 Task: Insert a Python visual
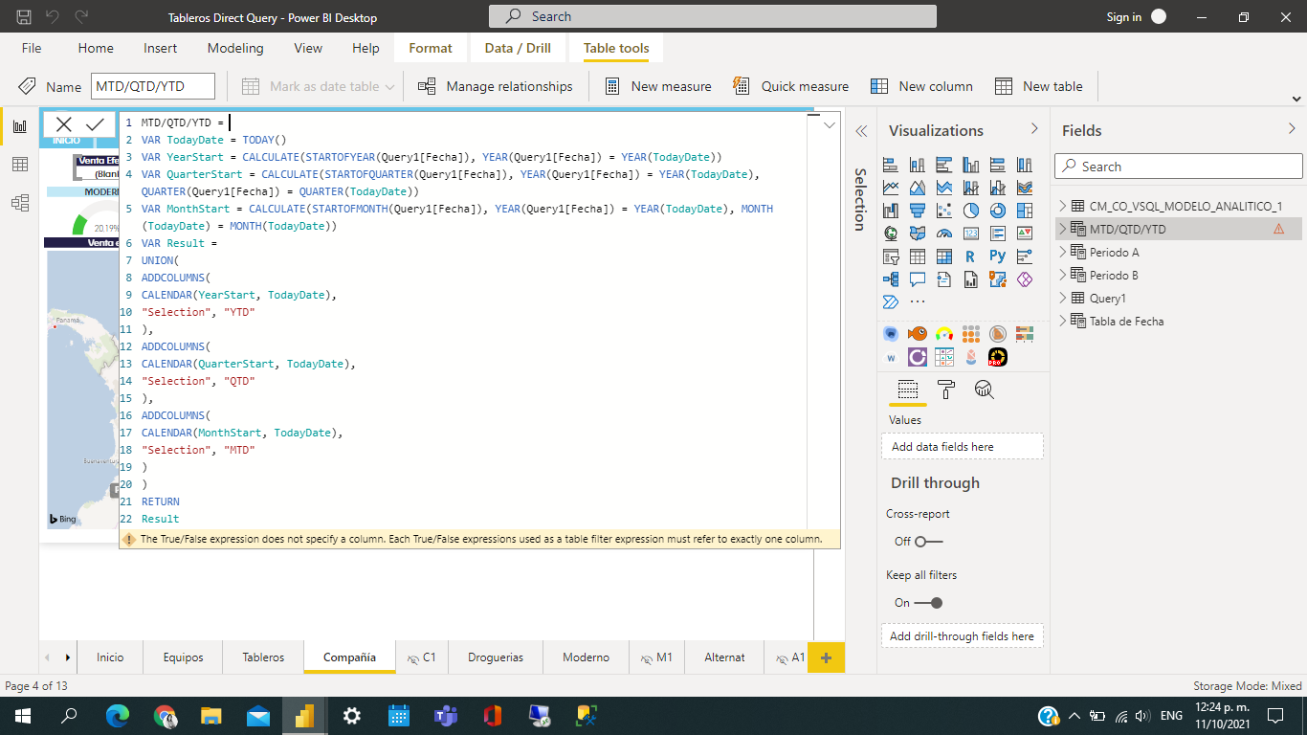click(x=998, y=256)
